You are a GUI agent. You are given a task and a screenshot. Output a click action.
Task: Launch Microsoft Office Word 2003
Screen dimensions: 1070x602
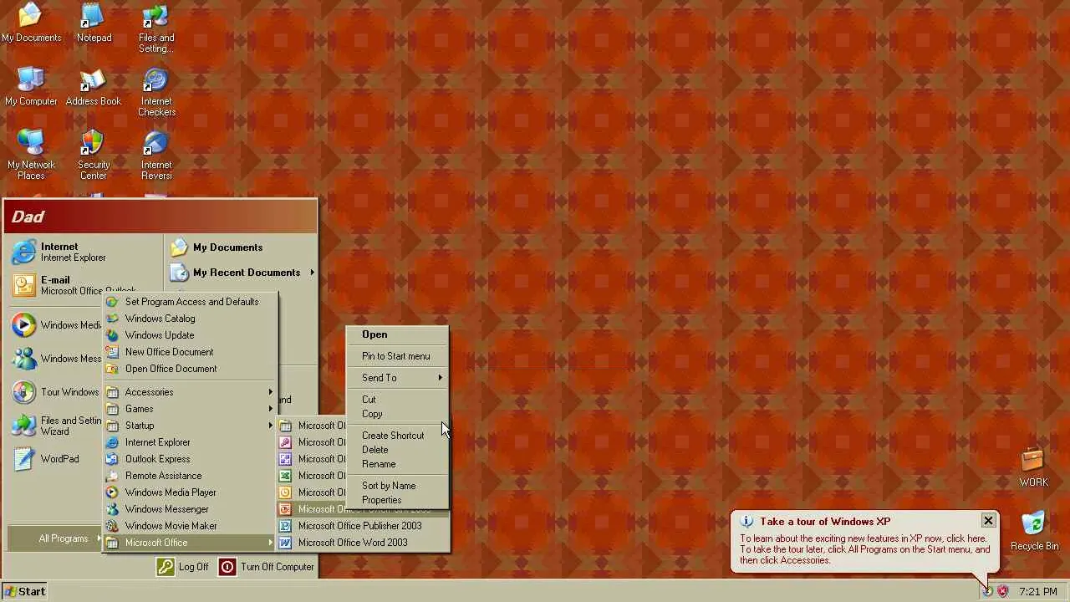tap(364, 543)
